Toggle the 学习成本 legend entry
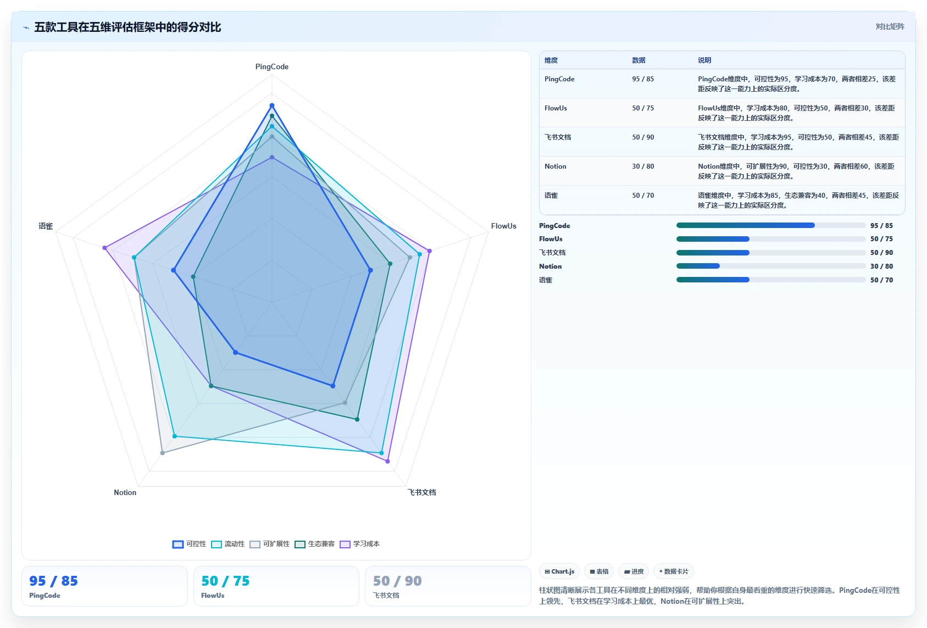Screen dimensions: 927x628 (x=359, y=544)
